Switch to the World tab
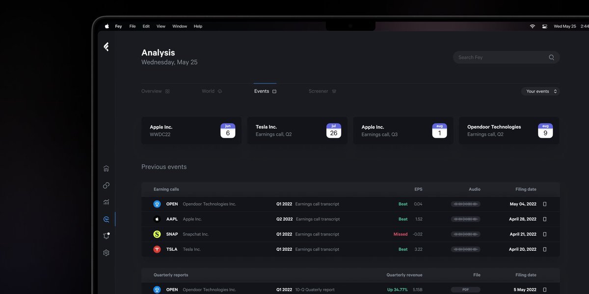The height and width of the screenshot is (294, 589). tap(212, 91)
